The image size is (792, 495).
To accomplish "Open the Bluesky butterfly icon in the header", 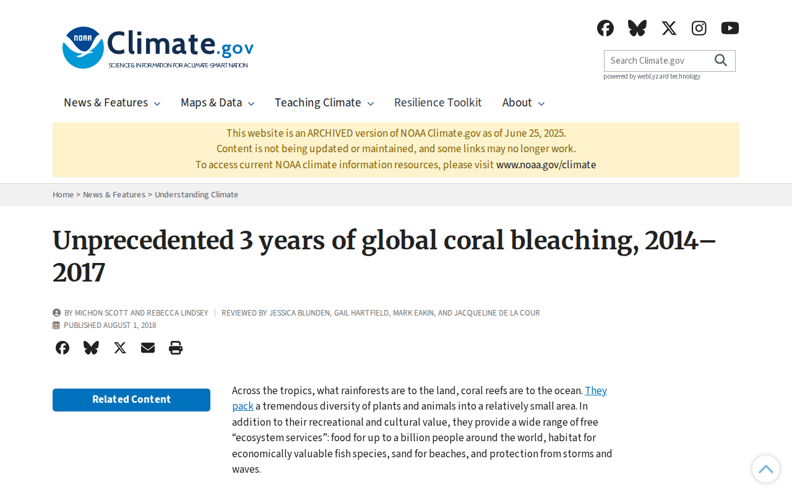I will pos(637,28).
